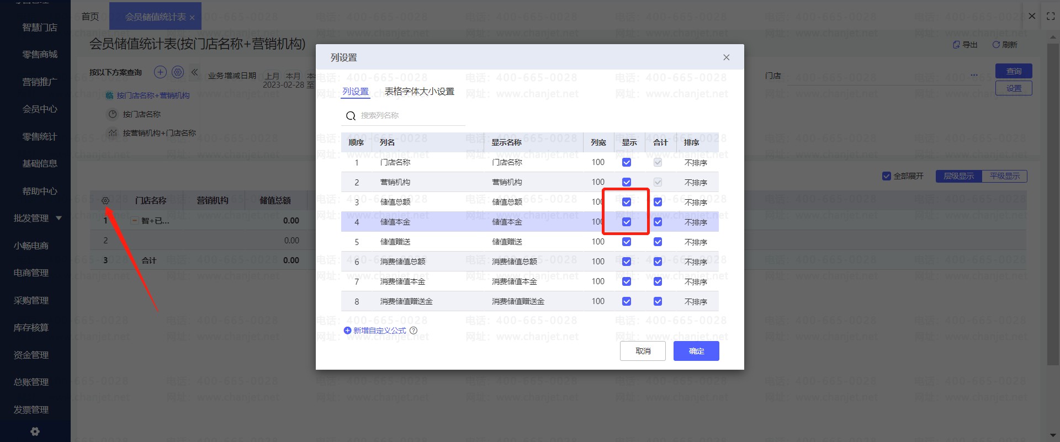Switch to the 首页 tab

[90, 17]
